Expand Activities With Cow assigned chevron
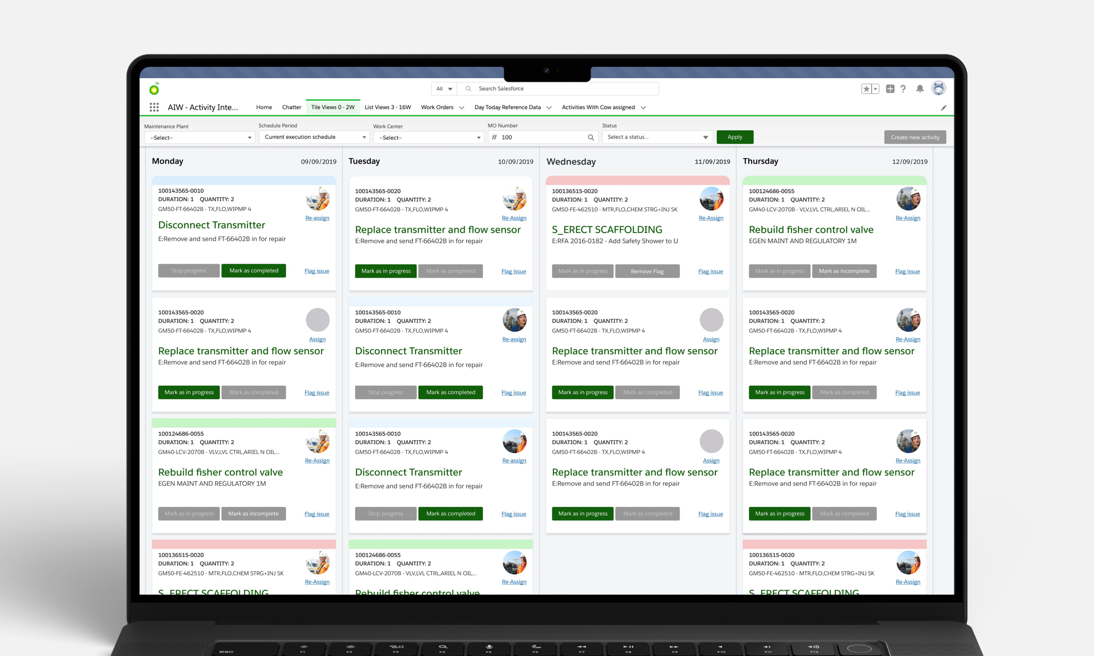Image resolution: width=1094 pixels, height=656 pixels. [x=643, y=108]
